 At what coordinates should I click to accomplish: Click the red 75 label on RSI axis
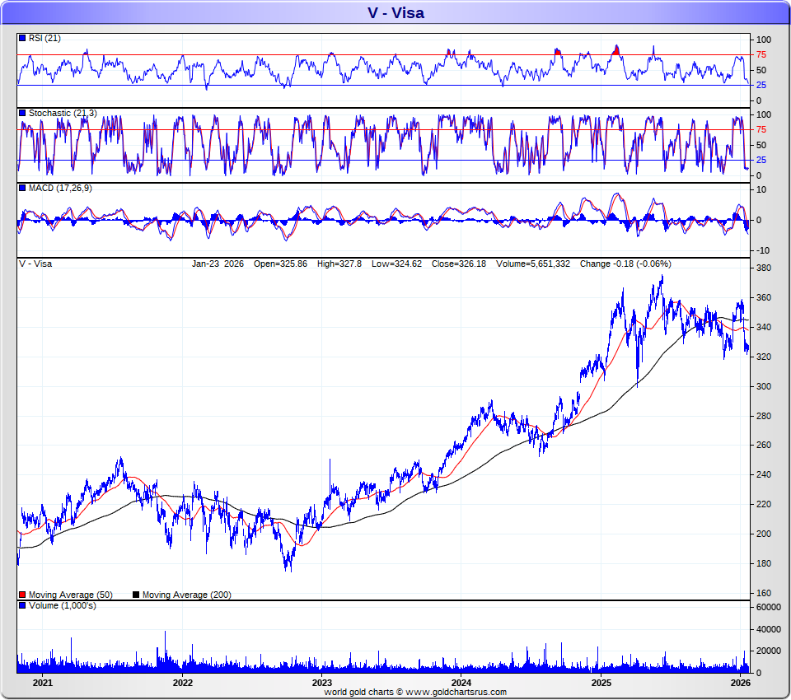(x=761, y=55)
